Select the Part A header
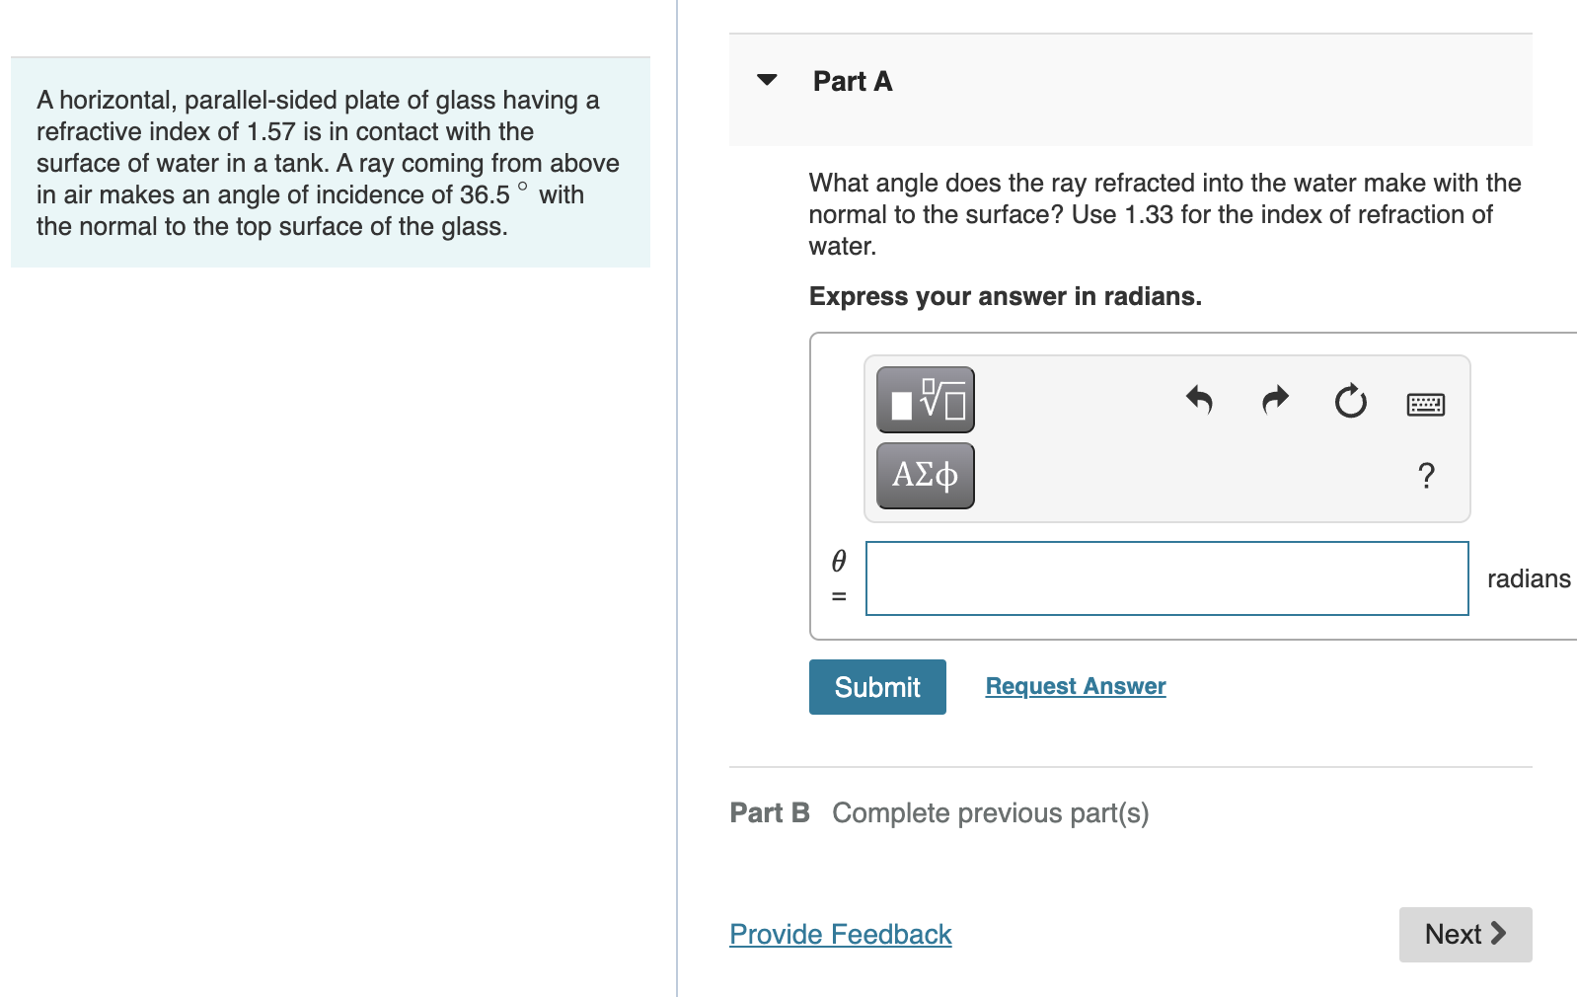The height and width of the screenshot is (997, 1577). tap(852, 81)
